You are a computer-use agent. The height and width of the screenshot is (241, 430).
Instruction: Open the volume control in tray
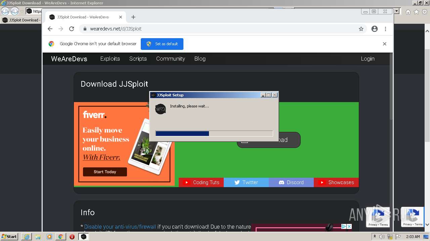[382, 237]
